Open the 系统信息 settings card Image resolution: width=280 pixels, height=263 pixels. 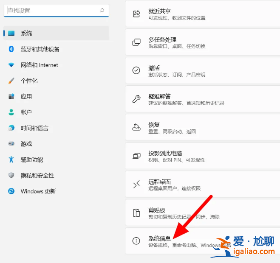pos(203,241)
